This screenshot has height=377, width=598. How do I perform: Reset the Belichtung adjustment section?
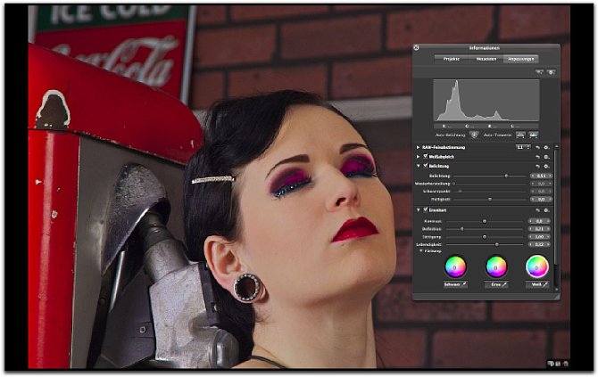click(537, 167)
